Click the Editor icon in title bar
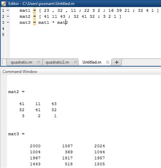Screen dimensions: 161x168 point(4,4)
